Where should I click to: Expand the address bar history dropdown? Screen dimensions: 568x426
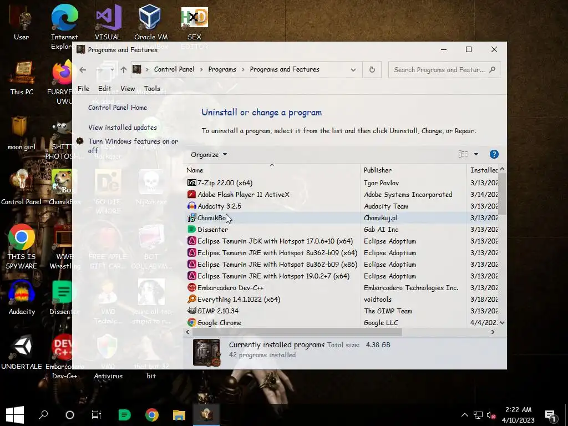coord(353,70)
